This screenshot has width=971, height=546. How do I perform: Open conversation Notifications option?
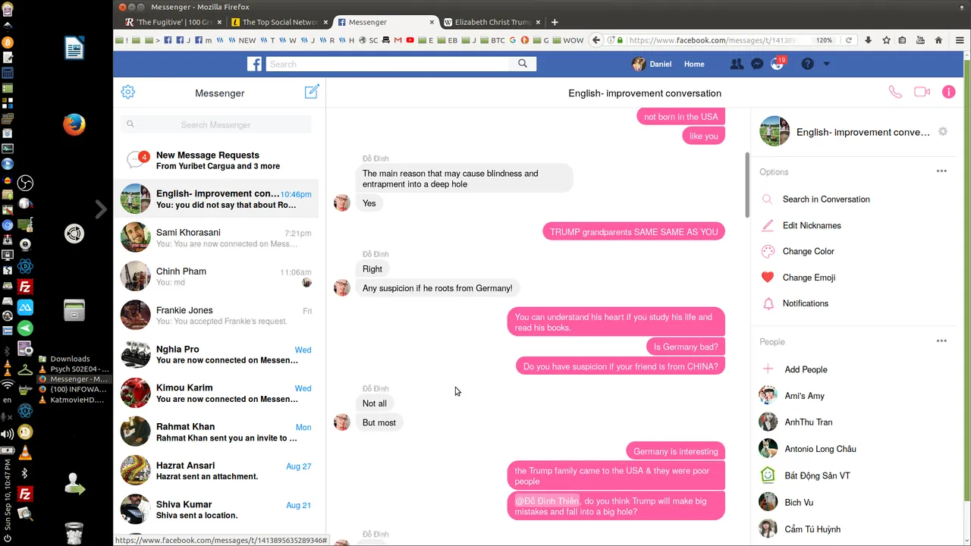click(x=806, y=303)
